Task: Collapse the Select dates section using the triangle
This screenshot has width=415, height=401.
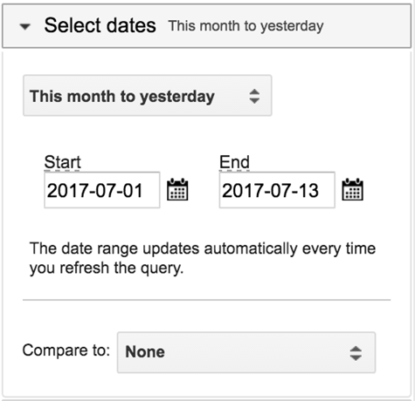Action: [25, 27]
